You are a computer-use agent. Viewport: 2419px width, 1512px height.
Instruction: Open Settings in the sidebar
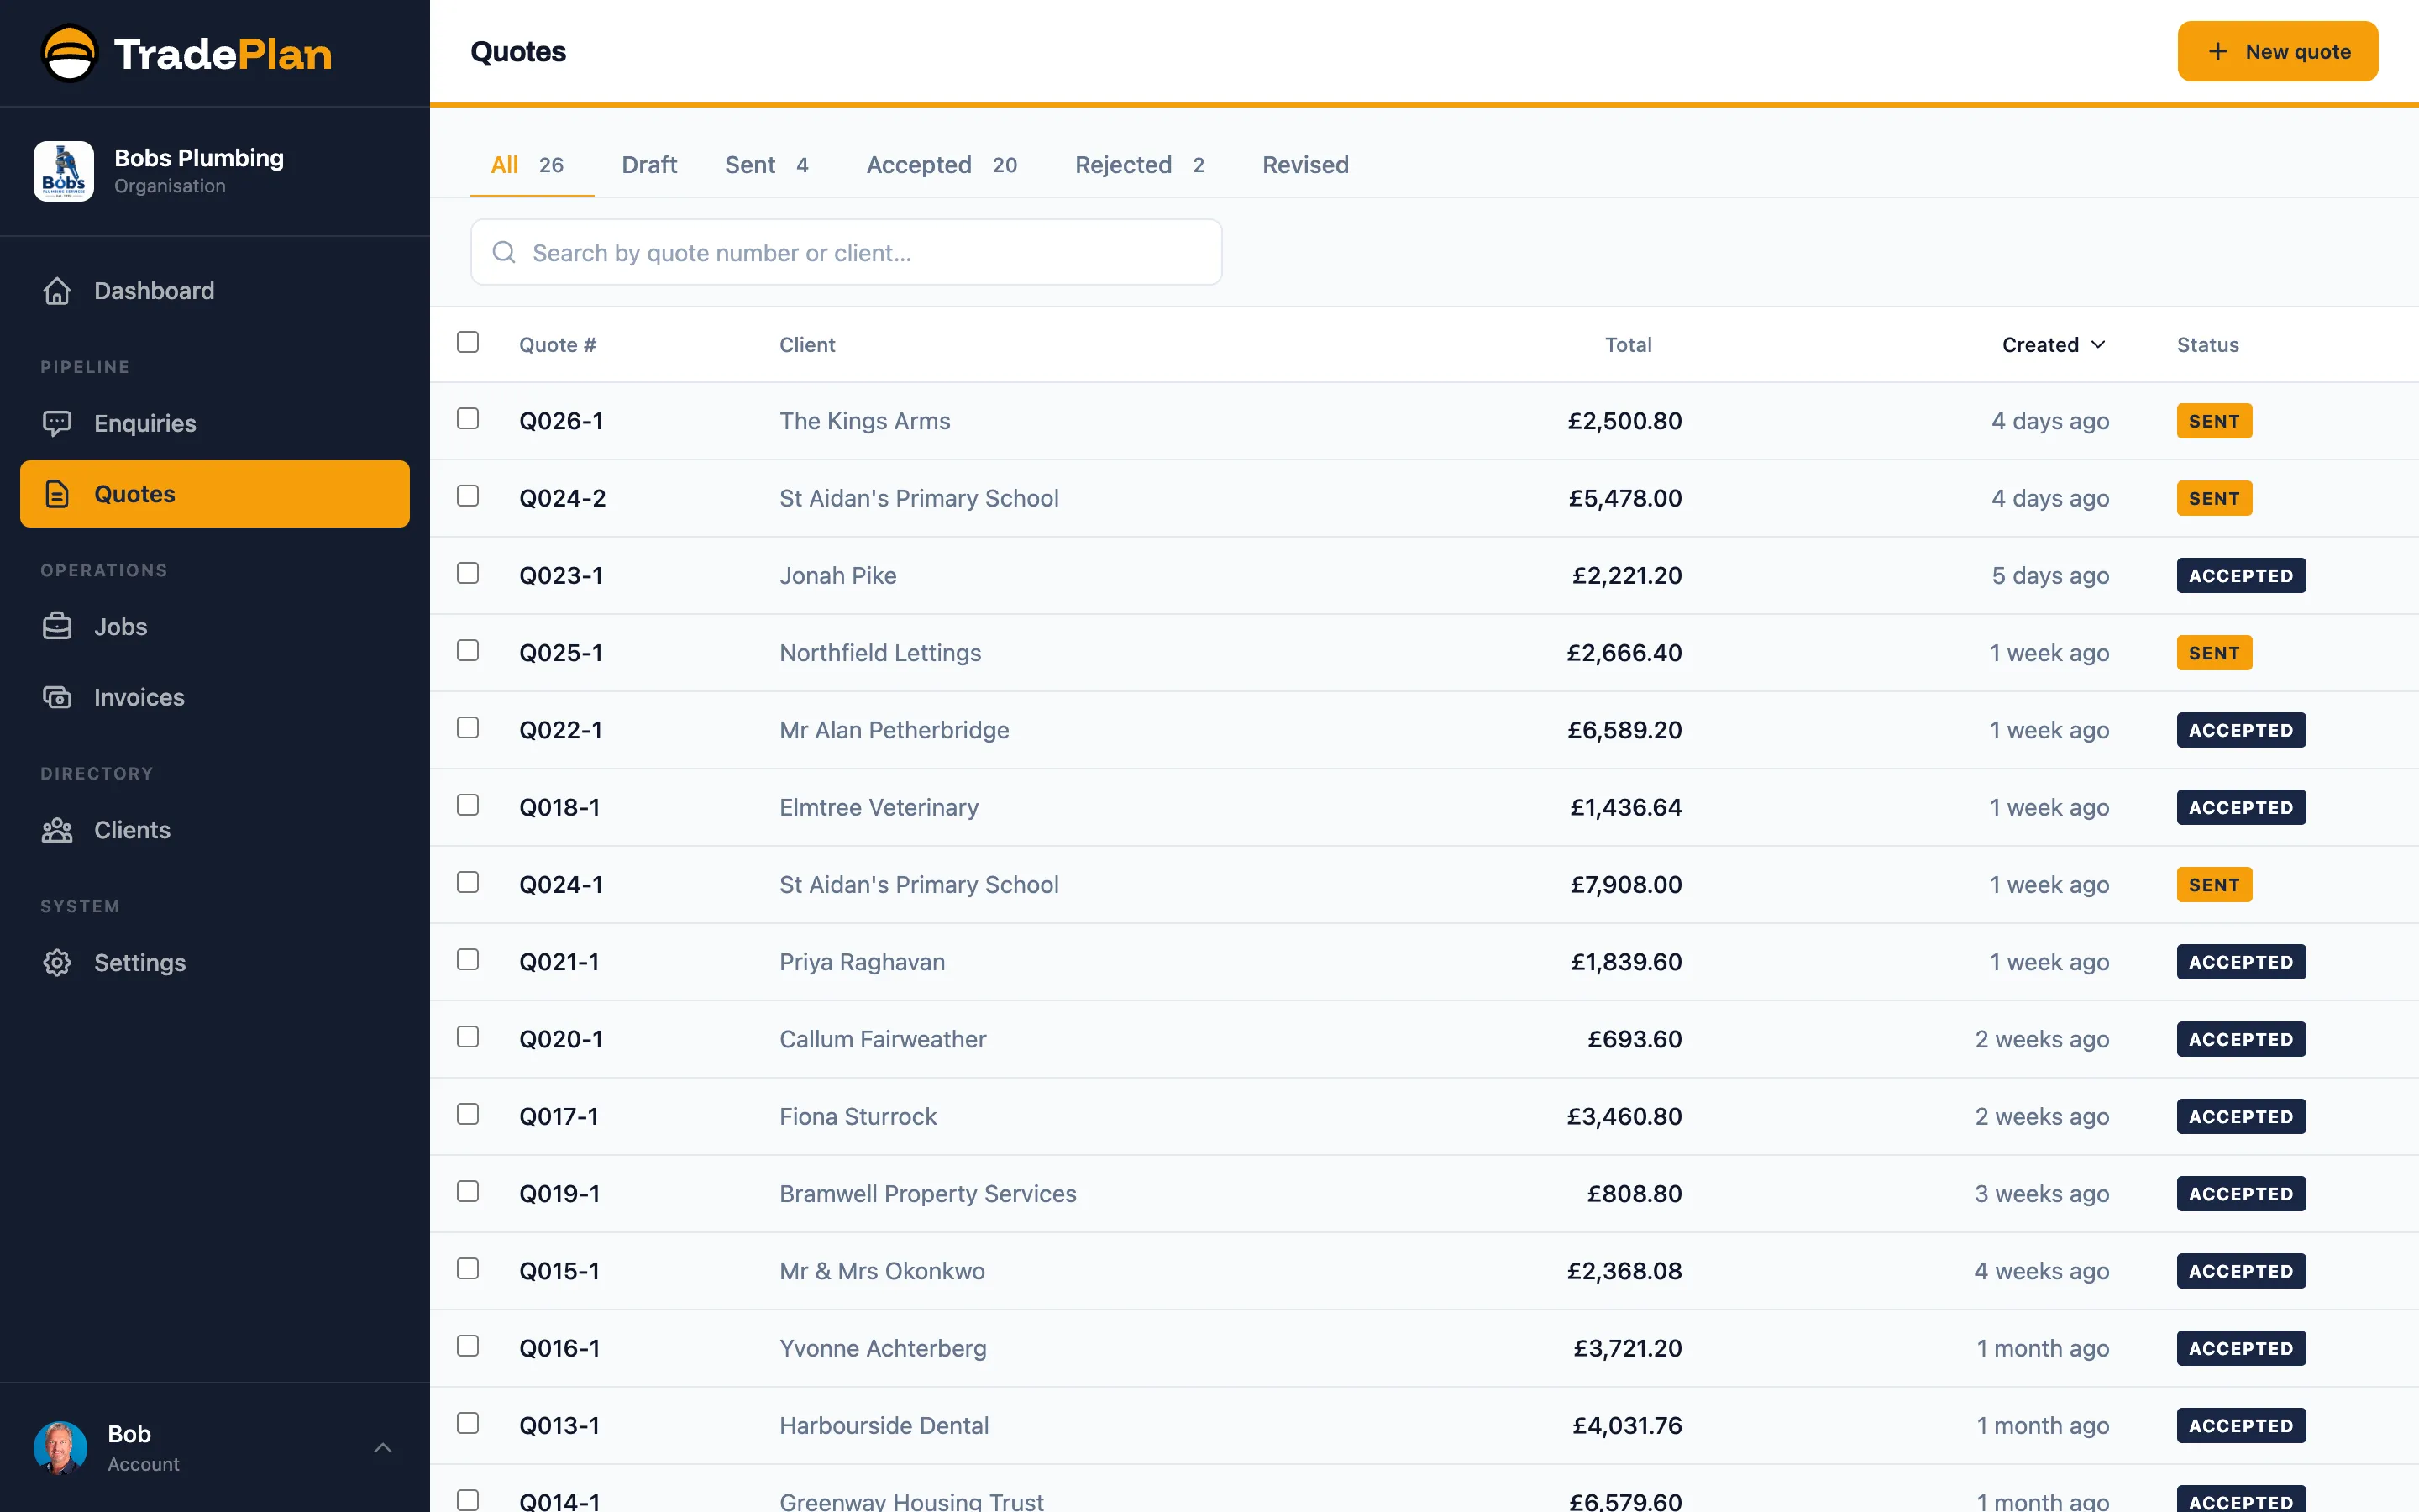tap(215, 962)
